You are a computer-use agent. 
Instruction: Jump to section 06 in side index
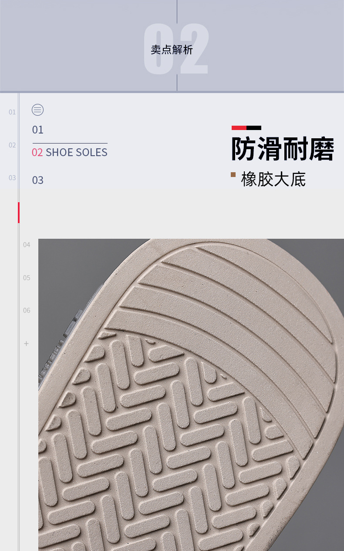27,310
